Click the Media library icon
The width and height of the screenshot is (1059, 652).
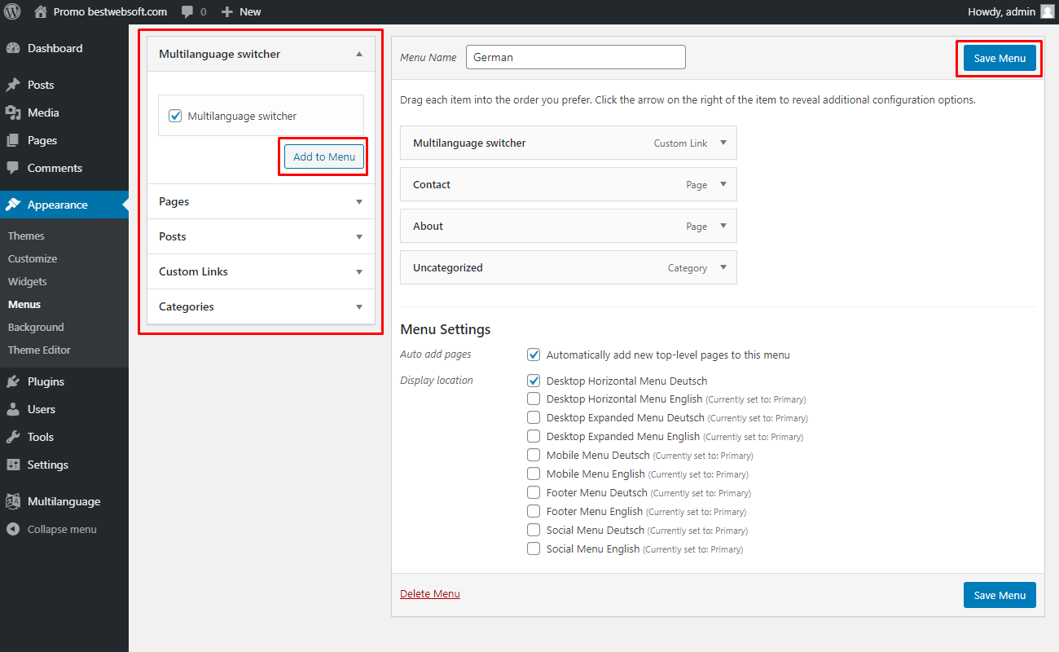pyautogui.click(x=13, y=112)
